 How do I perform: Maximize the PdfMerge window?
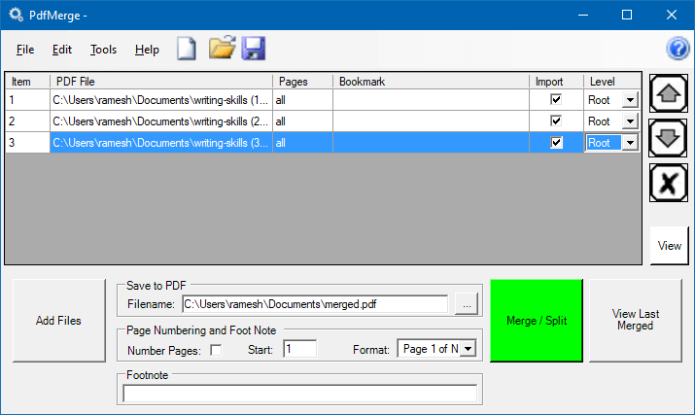627,16
